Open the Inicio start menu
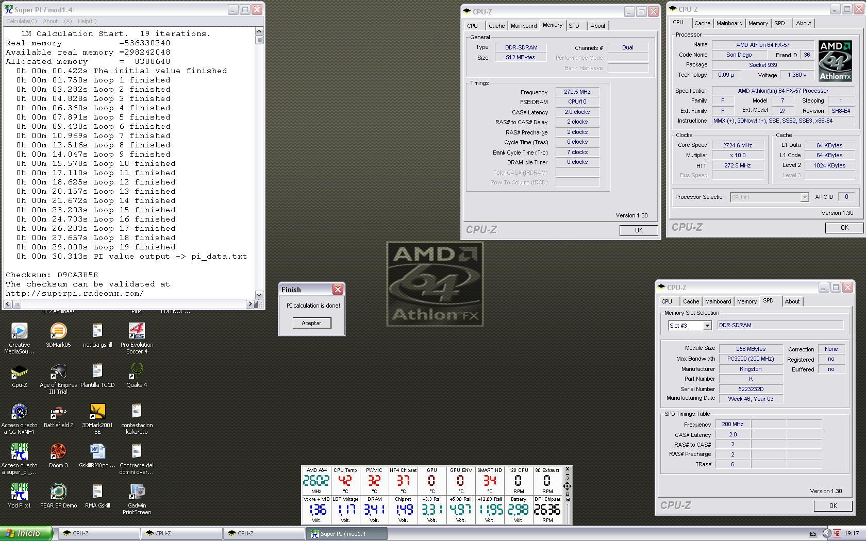Image resolution: width=866 pixels, height=541 pixels. pyautogui.click(x=26, y=533)
